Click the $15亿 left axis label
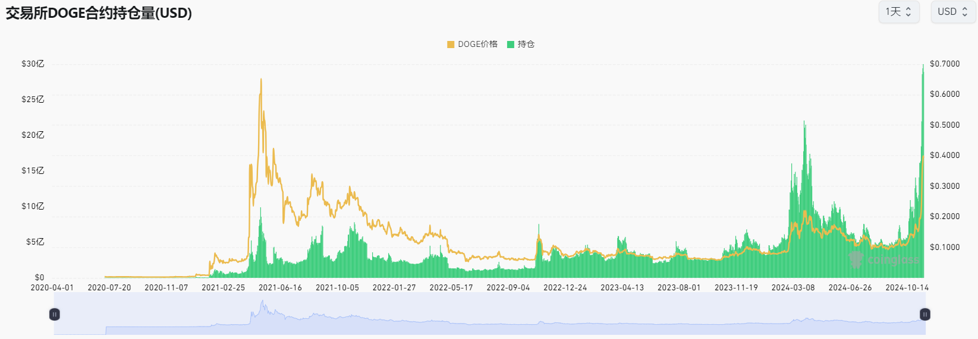Screen dimensions: 978x339 pyautogui.click(x=33, y=170)
